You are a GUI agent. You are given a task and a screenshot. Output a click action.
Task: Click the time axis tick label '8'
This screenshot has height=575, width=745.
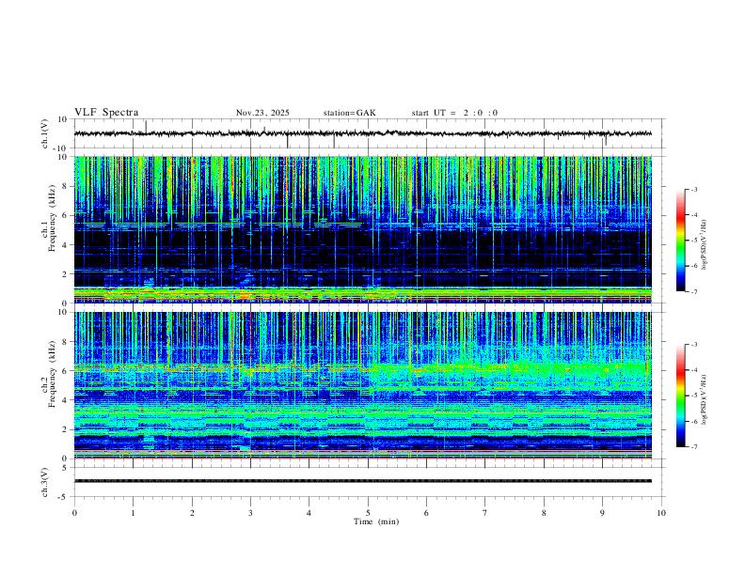click(x=544, y=513)
